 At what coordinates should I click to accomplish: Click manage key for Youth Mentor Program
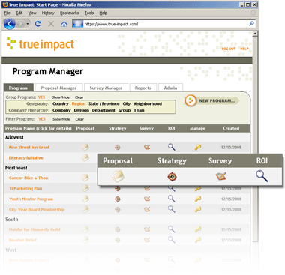pos(198,199)
